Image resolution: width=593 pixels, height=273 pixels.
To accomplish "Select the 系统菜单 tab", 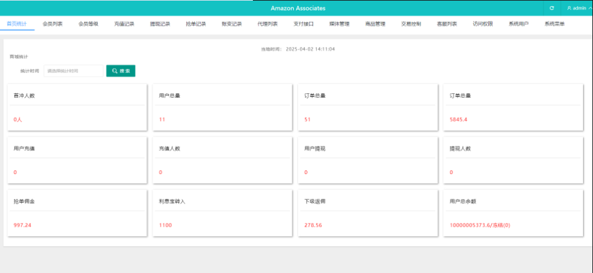I will [555, 24].
